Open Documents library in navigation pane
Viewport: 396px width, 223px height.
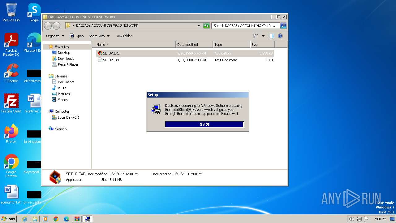66,82
